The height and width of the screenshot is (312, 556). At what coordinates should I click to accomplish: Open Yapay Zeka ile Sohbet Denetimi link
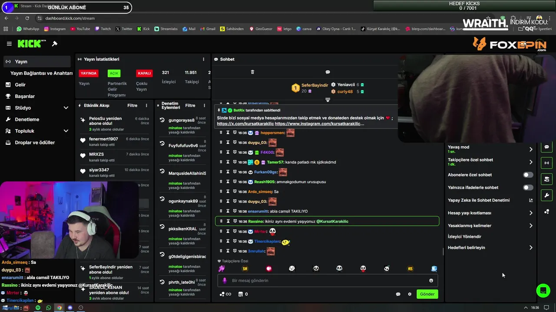tap(490, 201)
